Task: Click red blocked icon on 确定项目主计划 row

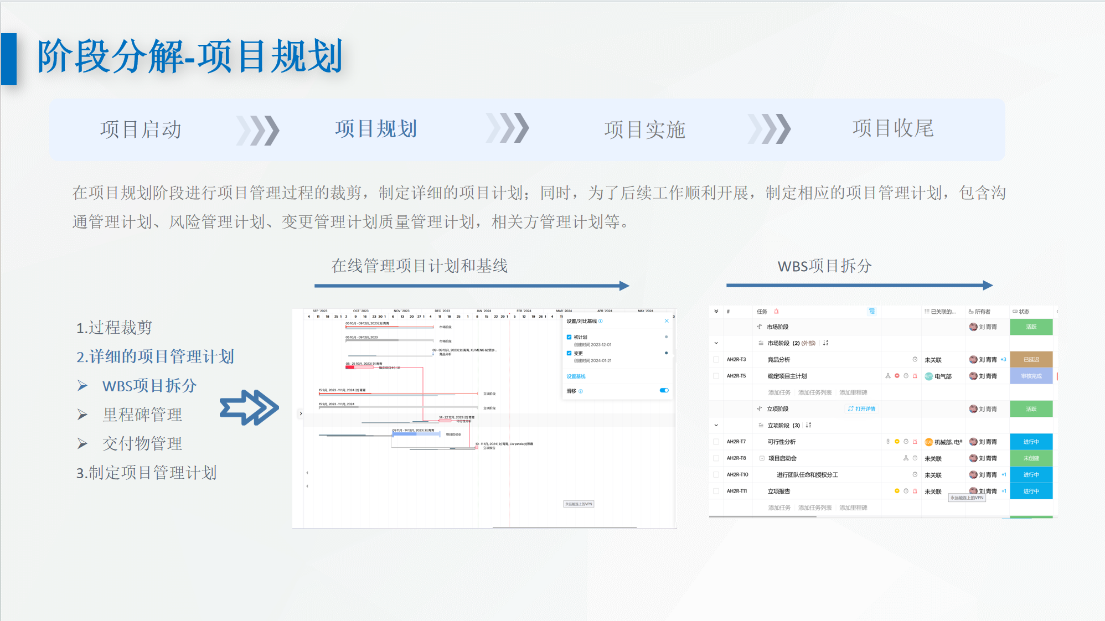Action: click(x=897, y=376)
